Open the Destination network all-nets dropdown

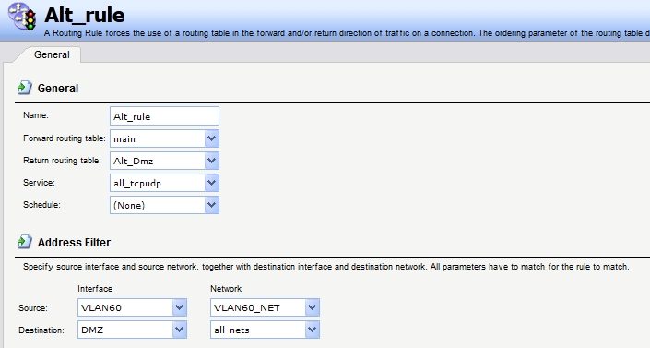pyautogui.click(x=265, y=330)
